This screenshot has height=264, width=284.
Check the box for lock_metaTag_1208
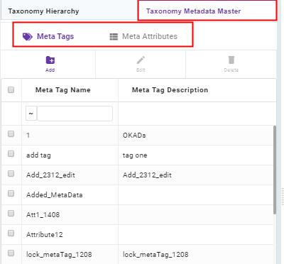pos(11,253)
